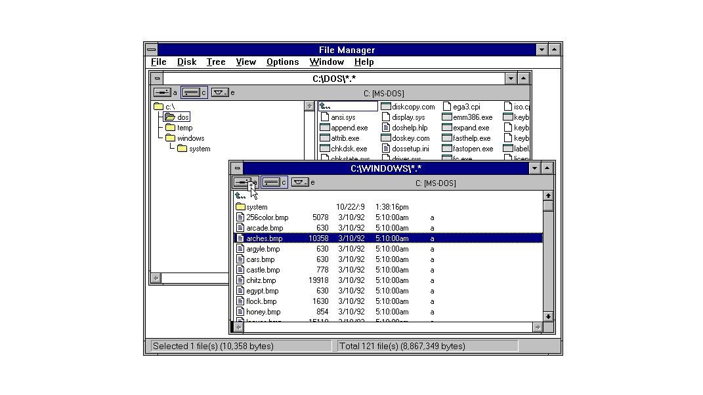Image resolution: width=703 pixels, height=395 pixels.
Task: Click the up-directory arrow in the C:\DOS file list
Action: point(325,107)
